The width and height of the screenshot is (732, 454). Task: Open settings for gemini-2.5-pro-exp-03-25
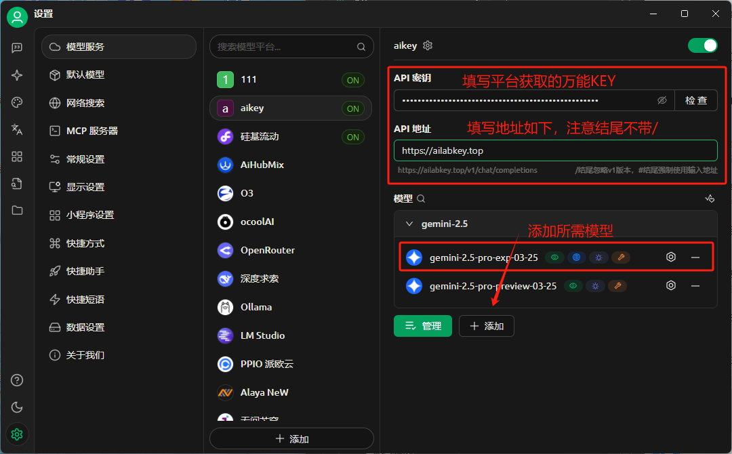pyautogui.click(x=671, y=257)
